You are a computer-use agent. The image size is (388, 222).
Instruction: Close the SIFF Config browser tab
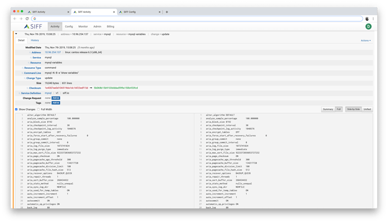(159, 12)
